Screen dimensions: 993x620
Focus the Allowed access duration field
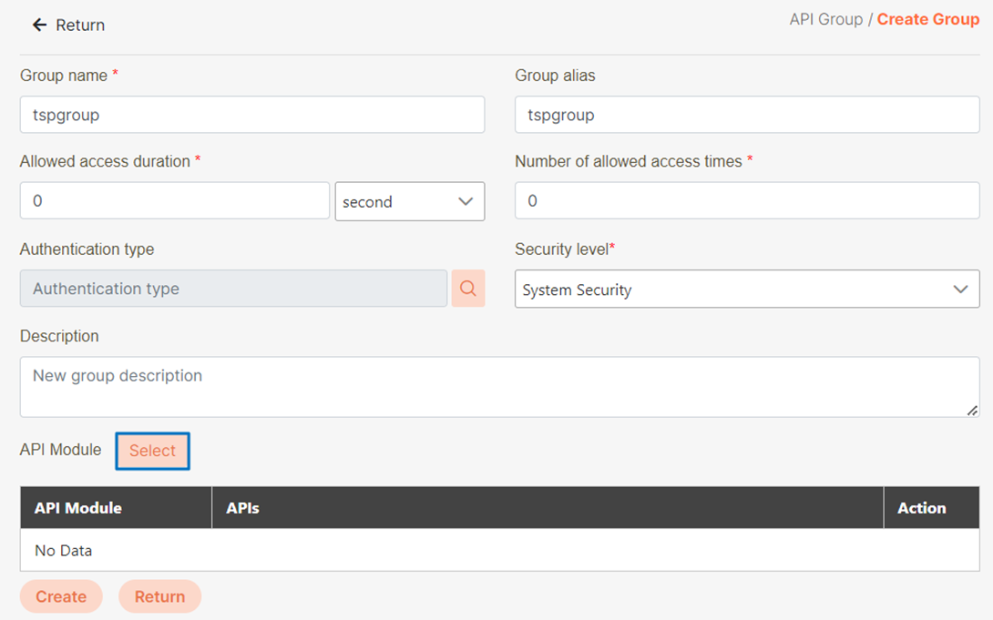[x=174, y=200]
